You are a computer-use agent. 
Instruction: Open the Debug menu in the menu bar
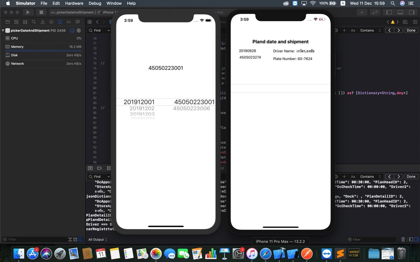94,3
